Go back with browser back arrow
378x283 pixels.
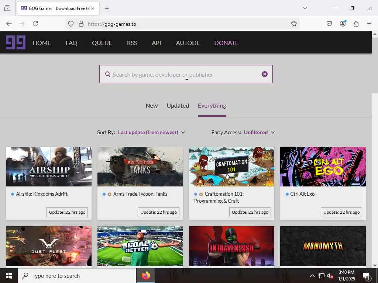click(9, 24)
